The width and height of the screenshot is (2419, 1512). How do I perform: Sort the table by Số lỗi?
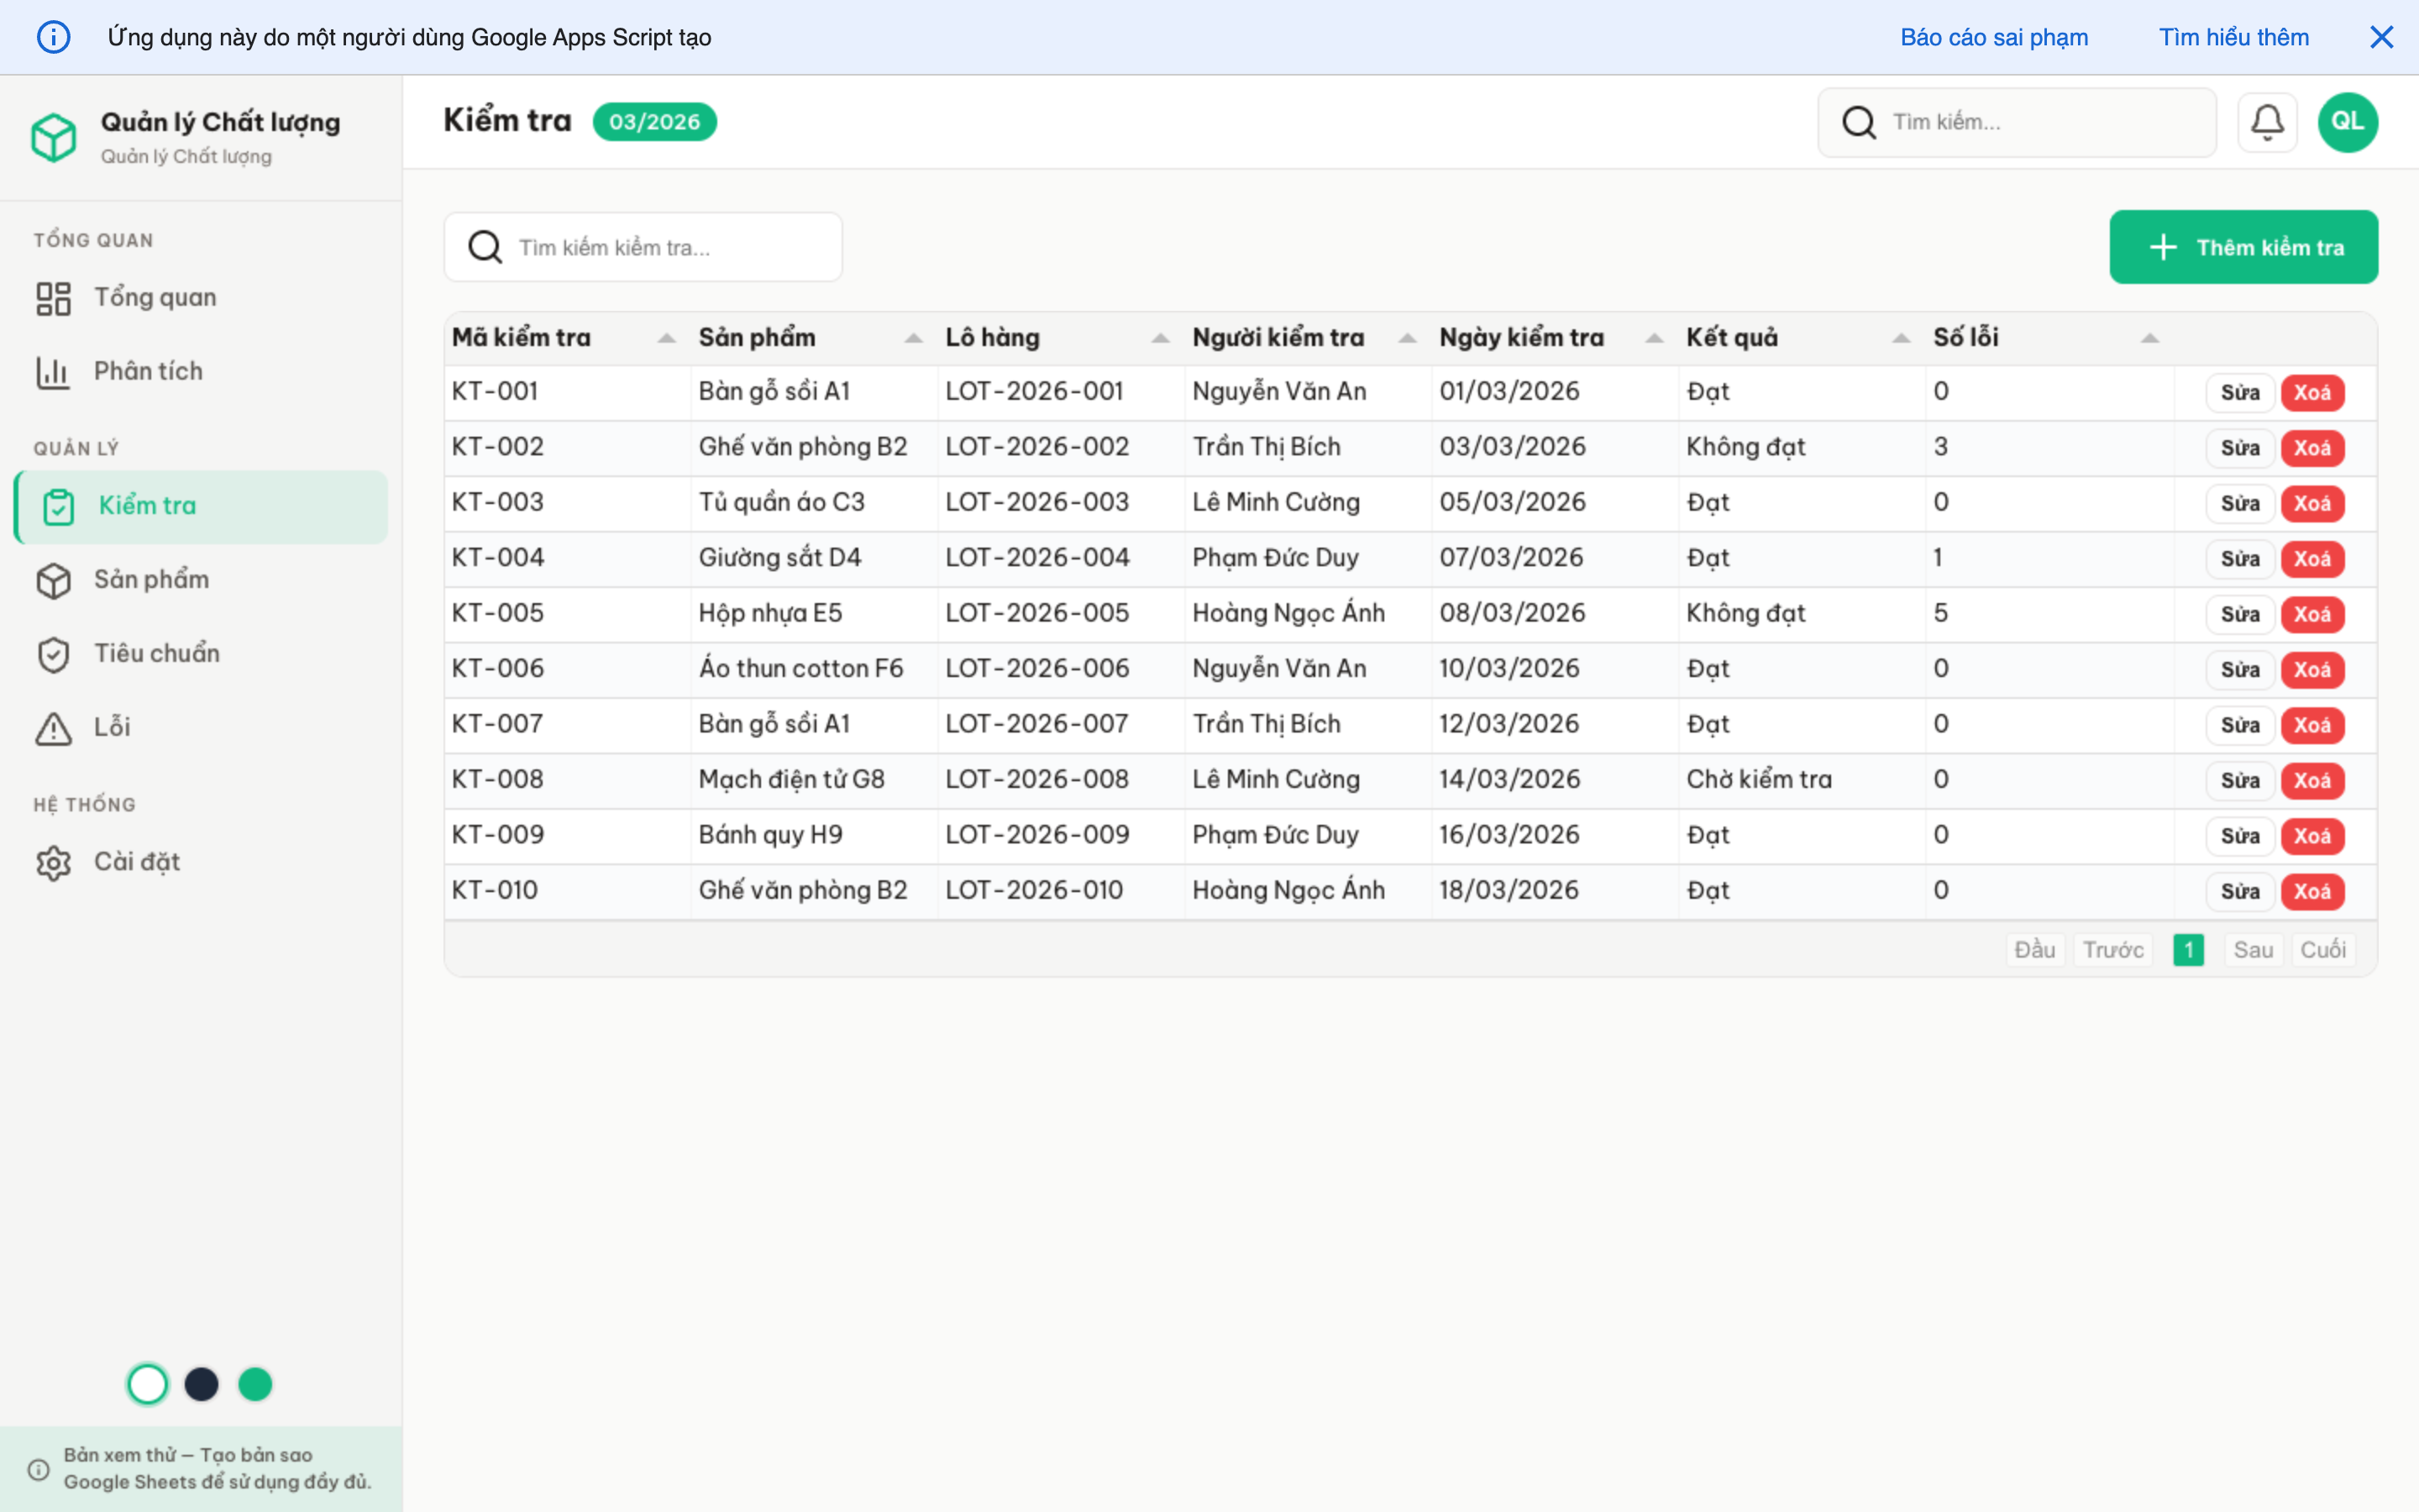(x=2150, y=337)
